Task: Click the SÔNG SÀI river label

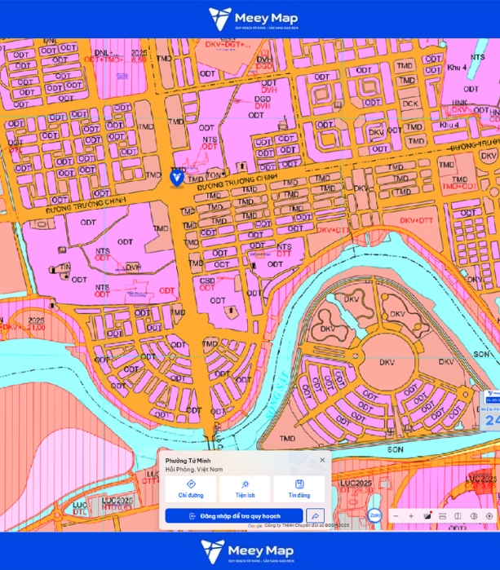Action: 278,395
